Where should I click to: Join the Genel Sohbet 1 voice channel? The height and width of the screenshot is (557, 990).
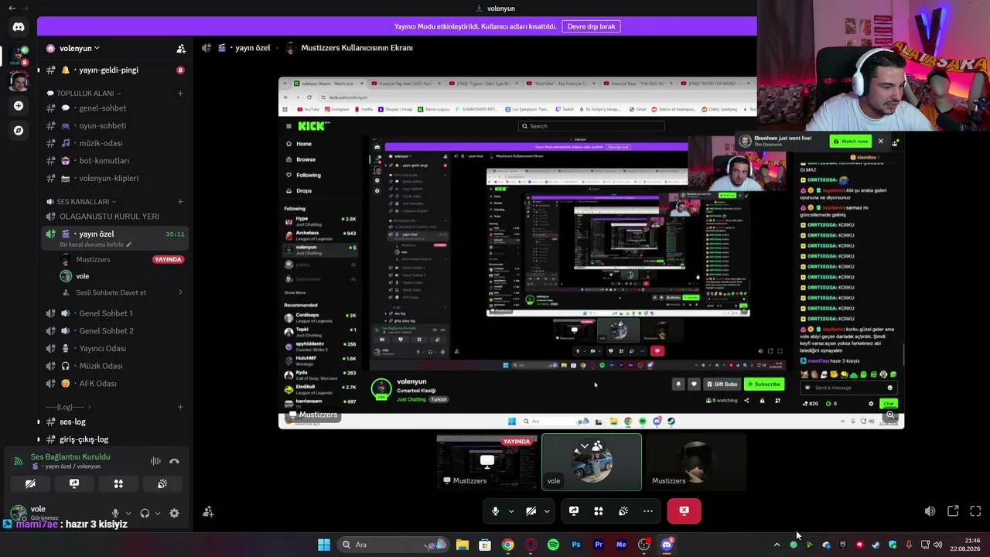(113, 313)
